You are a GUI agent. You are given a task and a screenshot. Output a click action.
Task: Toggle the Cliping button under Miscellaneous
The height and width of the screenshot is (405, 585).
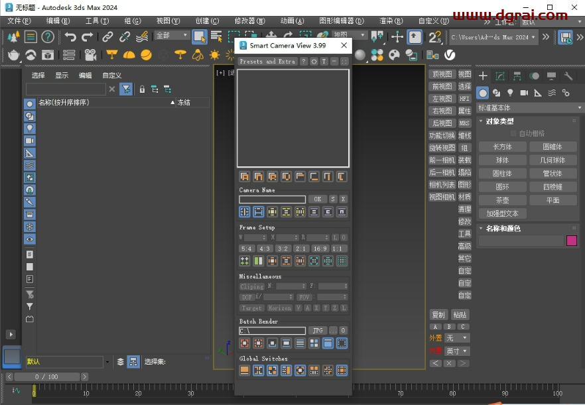[252, 286]
